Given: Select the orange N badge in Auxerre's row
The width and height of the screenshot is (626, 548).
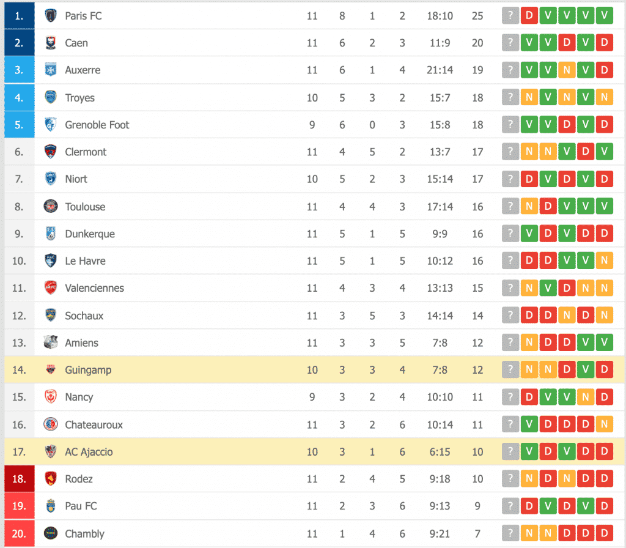Looking at the screenshot, I should (567, 70).
